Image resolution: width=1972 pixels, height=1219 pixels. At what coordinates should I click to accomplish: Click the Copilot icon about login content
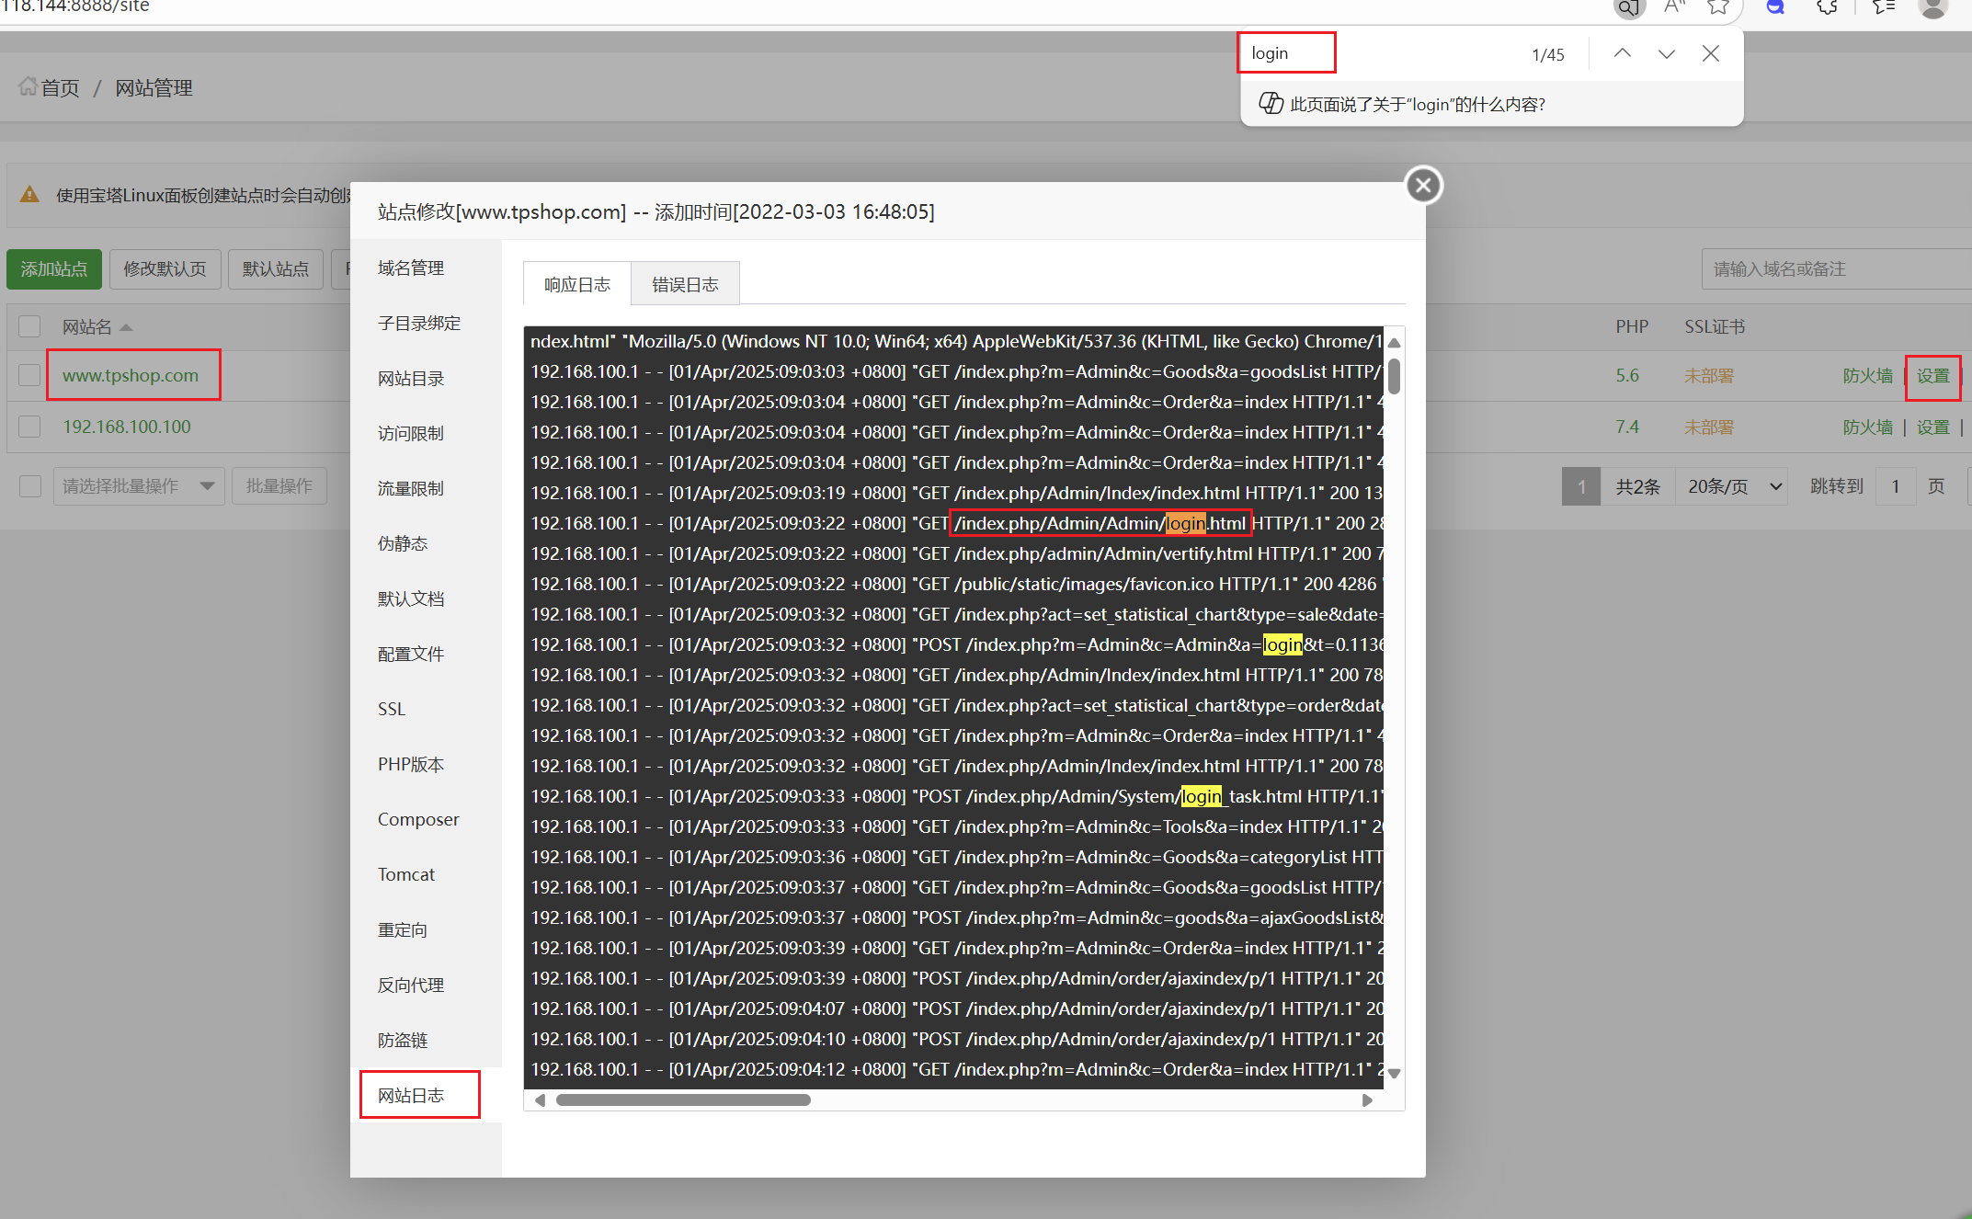click(x=1271, y=104)
